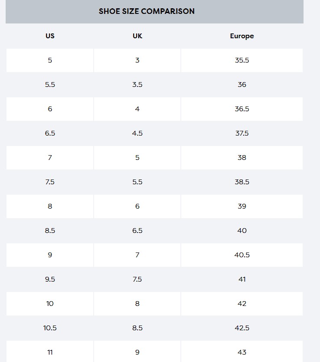Click the US column header

(50, 36)
